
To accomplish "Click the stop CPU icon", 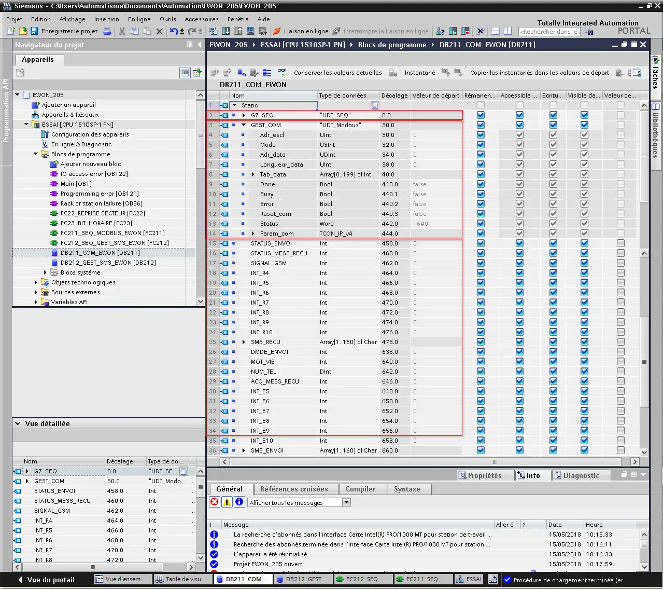I will click(465, 31).
